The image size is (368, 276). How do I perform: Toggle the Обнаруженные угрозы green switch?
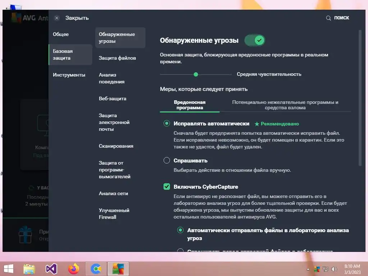[x=255, y=40]
